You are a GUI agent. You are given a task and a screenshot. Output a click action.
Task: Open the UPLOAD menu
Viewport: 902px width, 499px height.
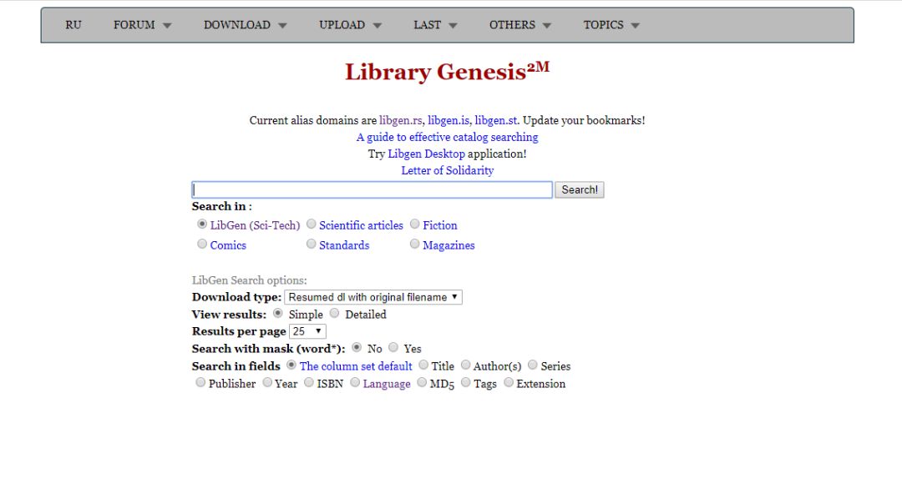[342, 25]
